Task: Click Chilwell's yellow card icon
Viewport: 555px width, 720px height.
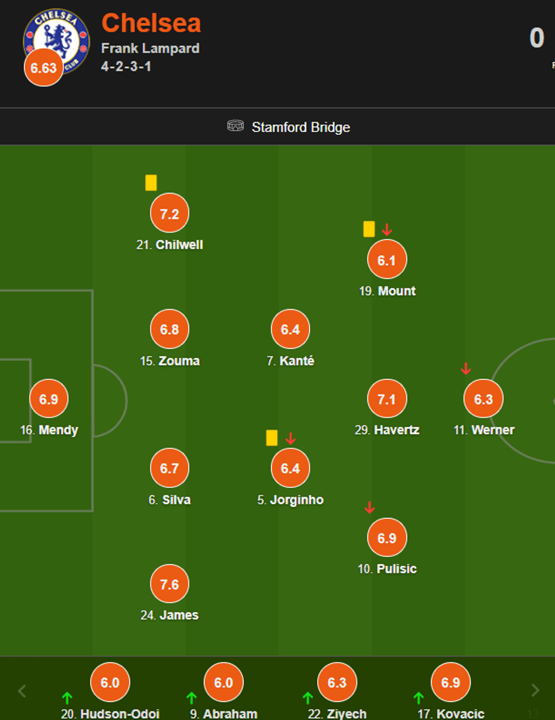Action: coord(151,183)
